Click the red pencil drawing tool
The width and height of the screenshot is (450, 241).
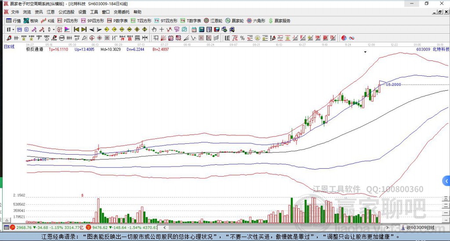pos(9,38)
